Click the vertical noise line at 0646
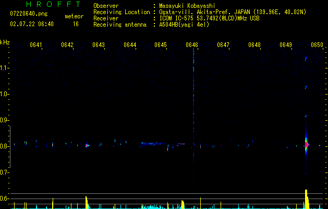This screenshot has width=328, height=209. tap(193, 124)
